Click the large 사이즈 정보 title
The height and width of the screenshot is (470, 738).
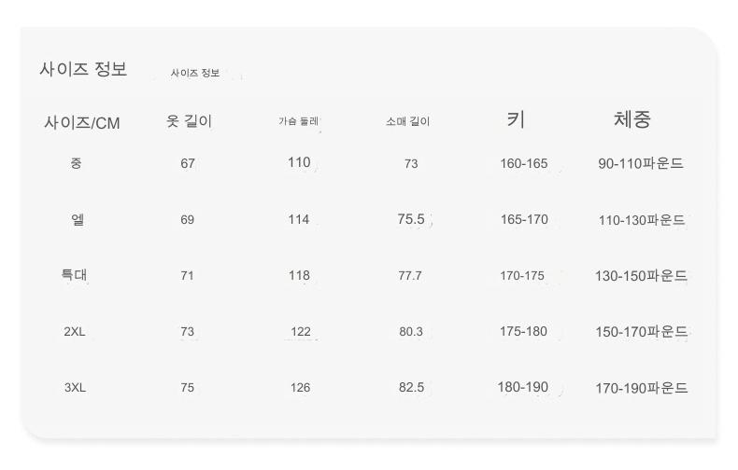click(x=83, y=69)
